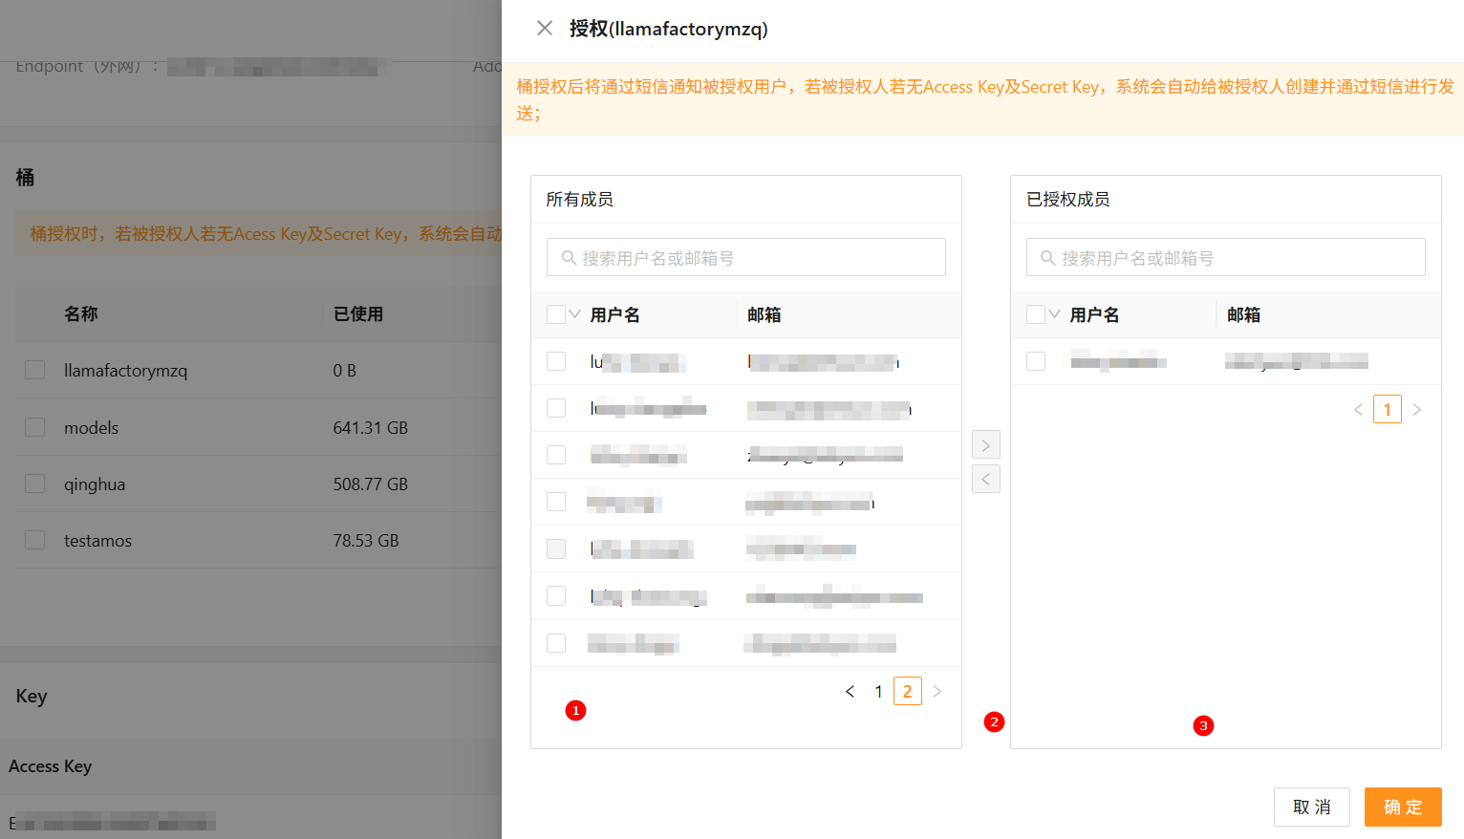Search members in 已授权成员 search field
1464x839 pixels.
(x=1226, y=257)
